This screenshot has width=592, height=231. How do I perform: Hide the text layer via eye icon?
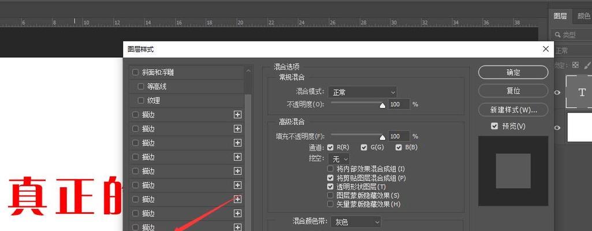(x=557, y=92)
